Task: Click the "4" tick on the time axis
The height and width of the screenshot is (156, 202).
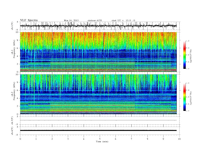Action: click(84, 139)
